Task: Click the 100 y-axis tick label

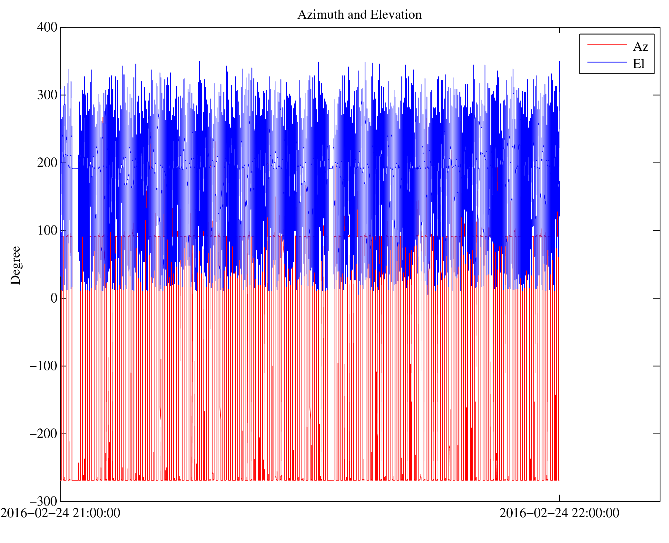Action: tap(47, 230)
